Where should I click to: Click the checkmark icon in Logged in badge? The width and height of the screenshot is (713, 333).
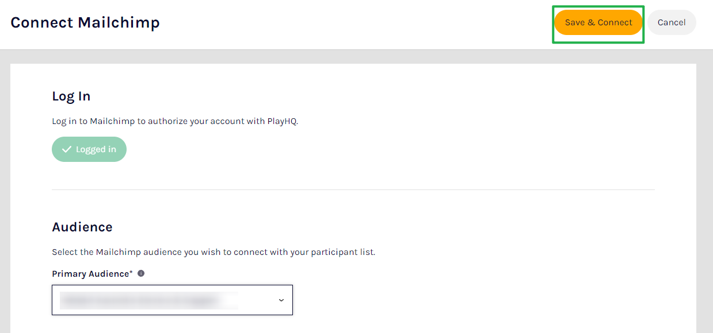coord(67,149)
